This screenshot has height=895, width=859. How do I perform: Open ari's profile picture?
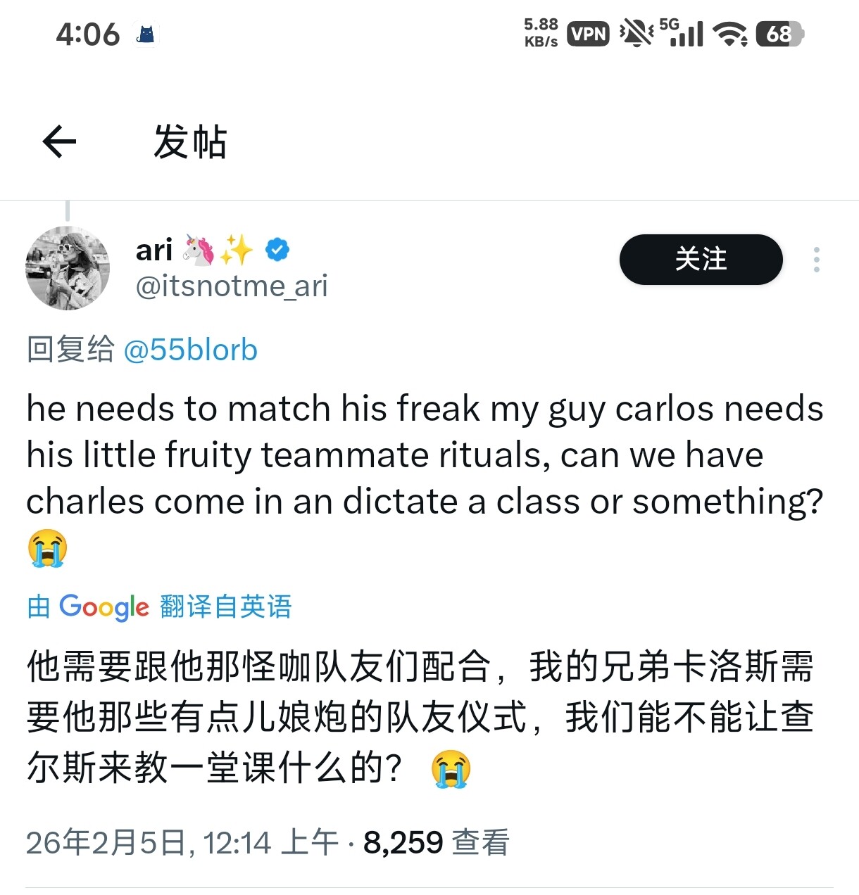(68, 267)
